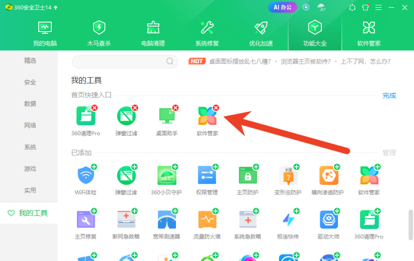Open 极连快传 tool icon
Screen dimensions: 414x261
(288, 219)
